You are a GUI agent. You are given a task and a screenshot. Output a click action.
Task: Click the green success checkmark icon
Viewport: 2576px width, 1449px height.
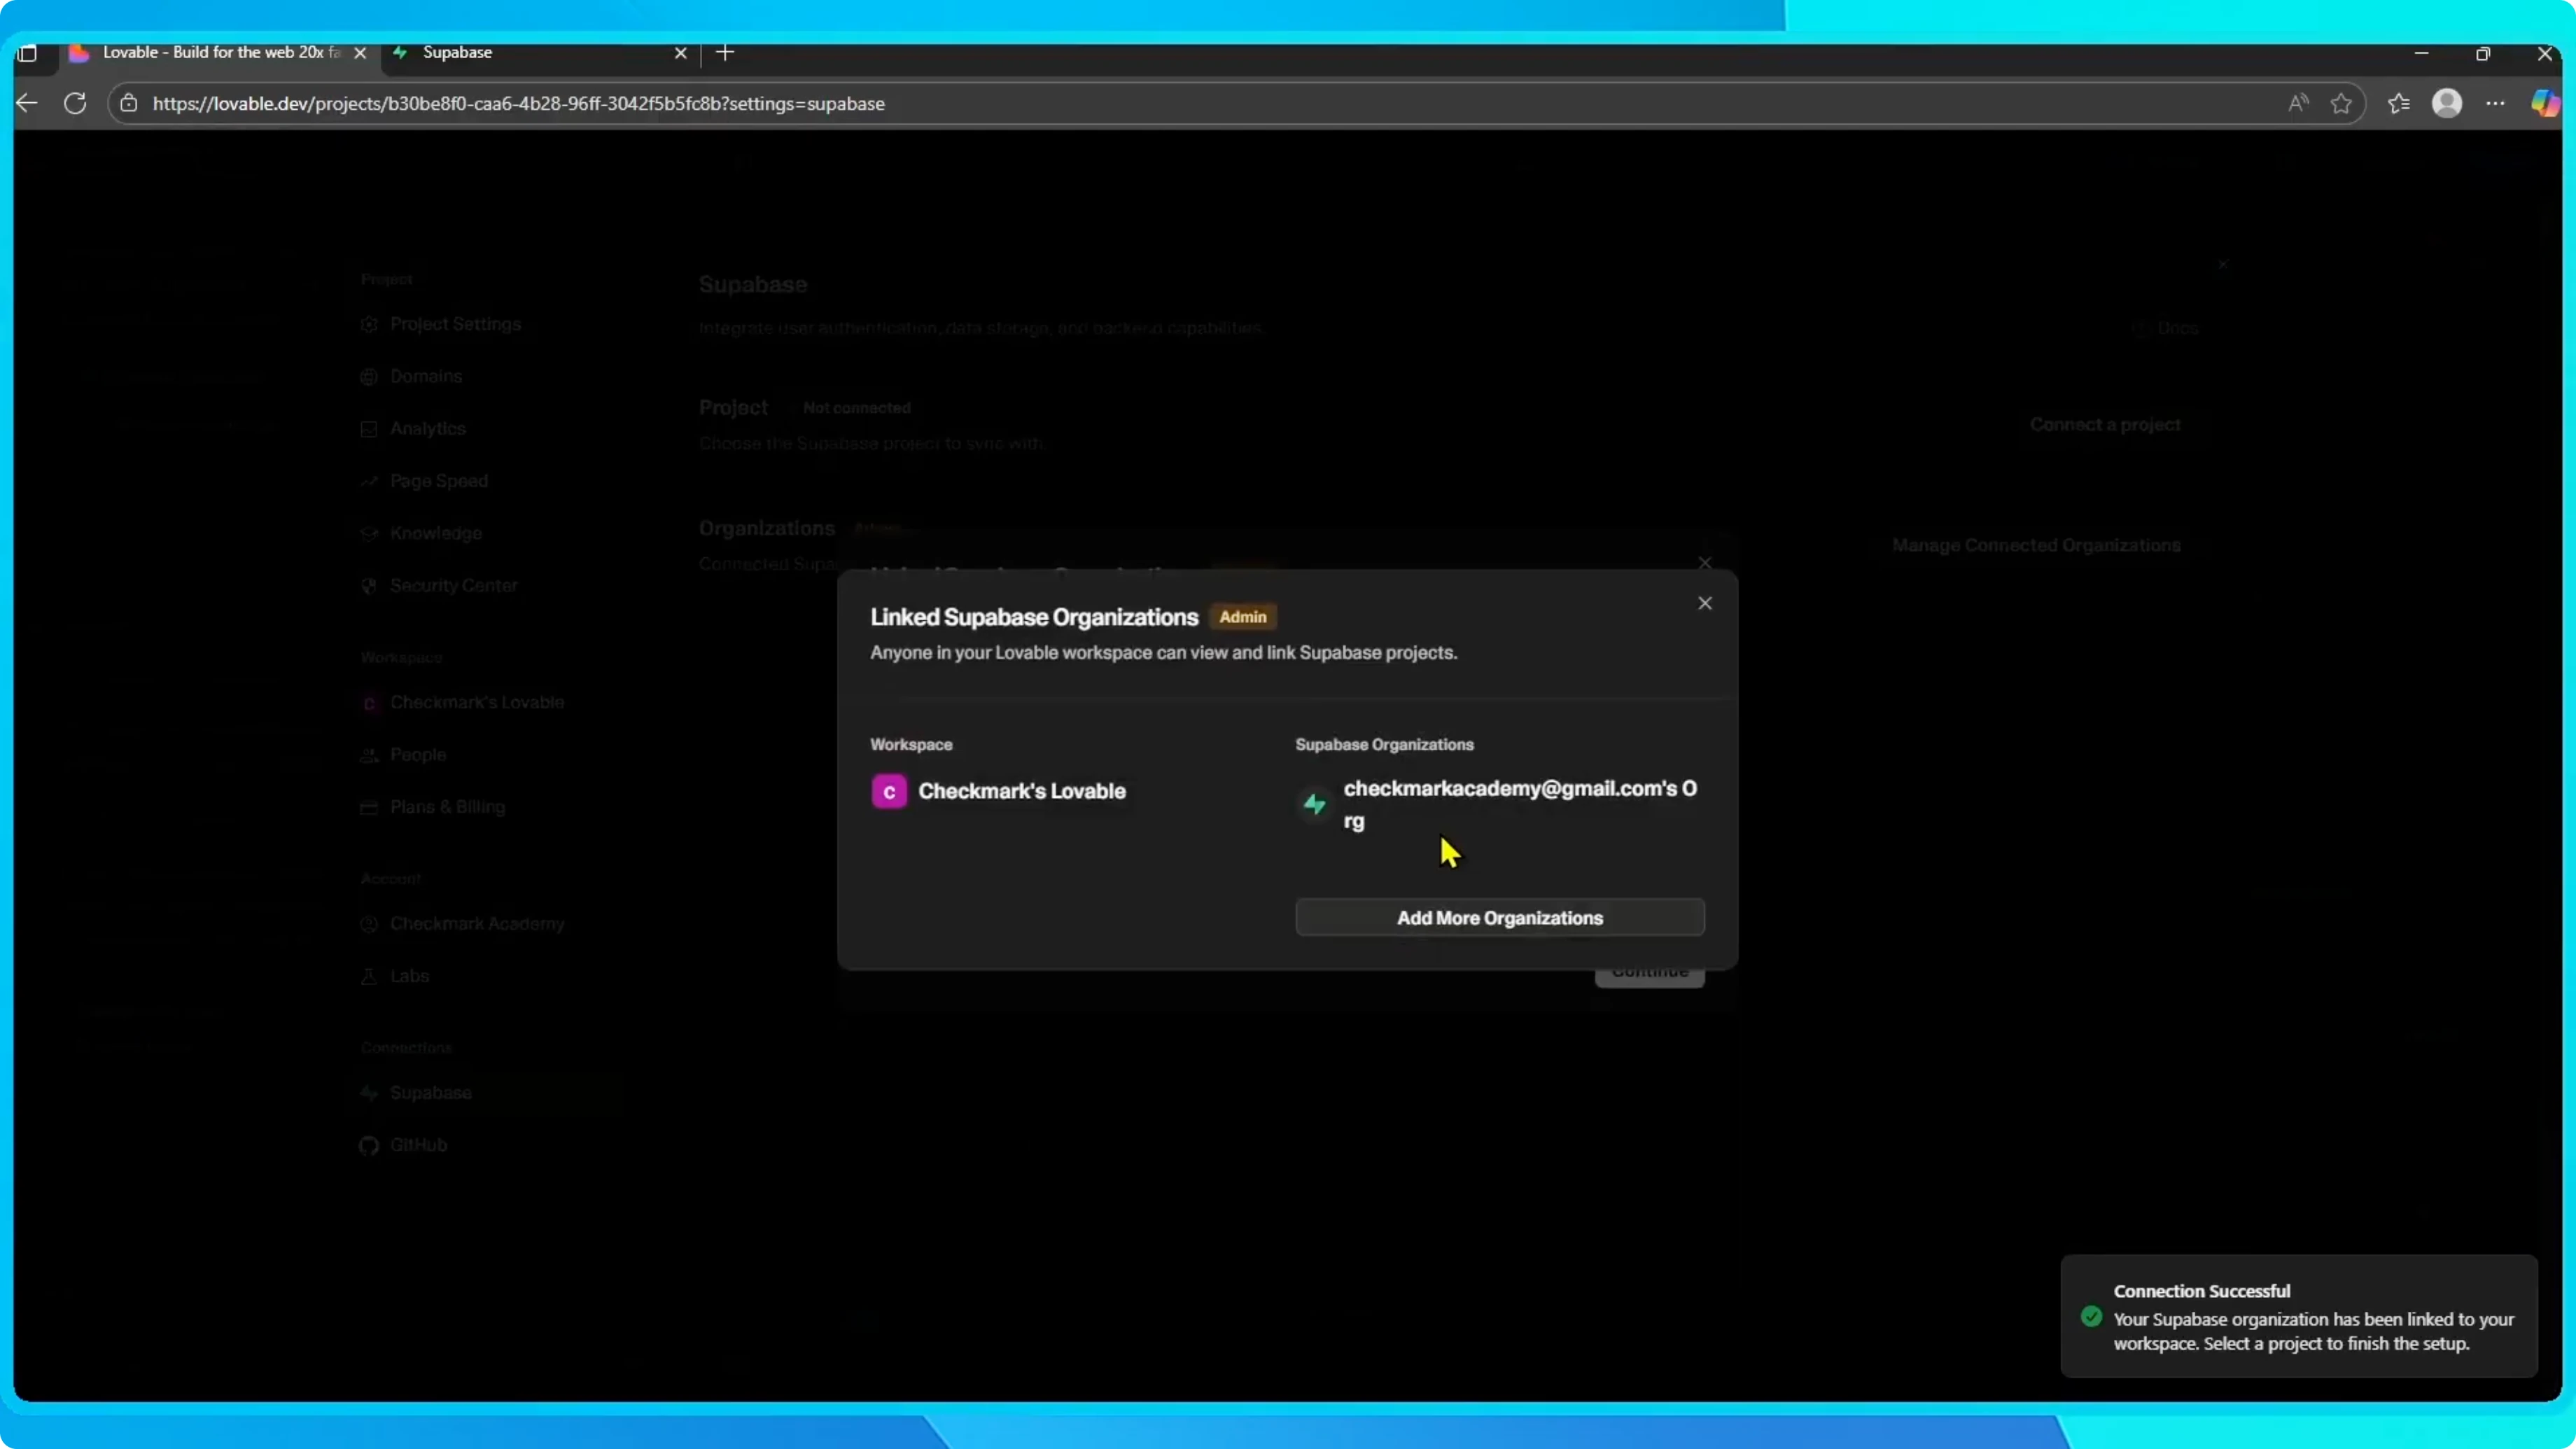point(2091,1316)
